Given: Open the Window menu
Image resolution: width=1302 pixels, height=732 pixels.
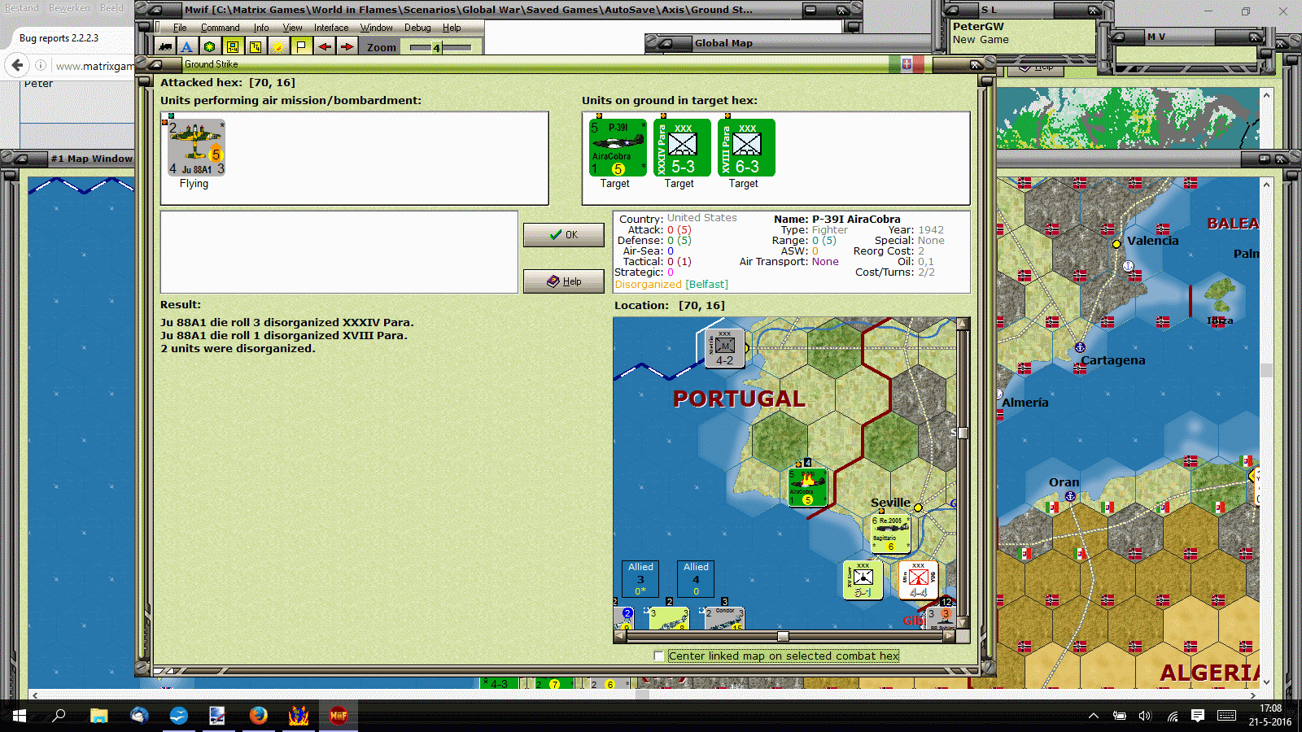Looking at the screenshot, I should (x=376, y=28).
